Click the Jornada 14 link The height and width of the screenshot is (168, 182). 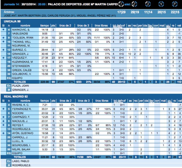[x=11, y=4]
